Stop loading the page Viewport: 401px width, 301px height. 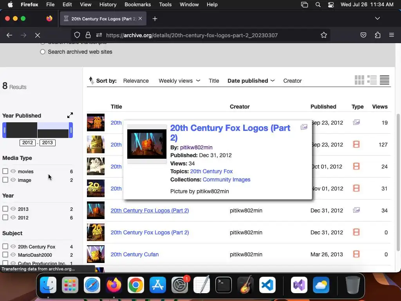37,35
